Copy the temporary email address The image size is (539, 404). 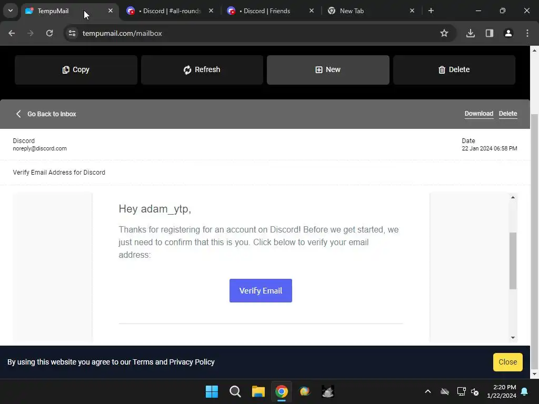tap(76, 70)
